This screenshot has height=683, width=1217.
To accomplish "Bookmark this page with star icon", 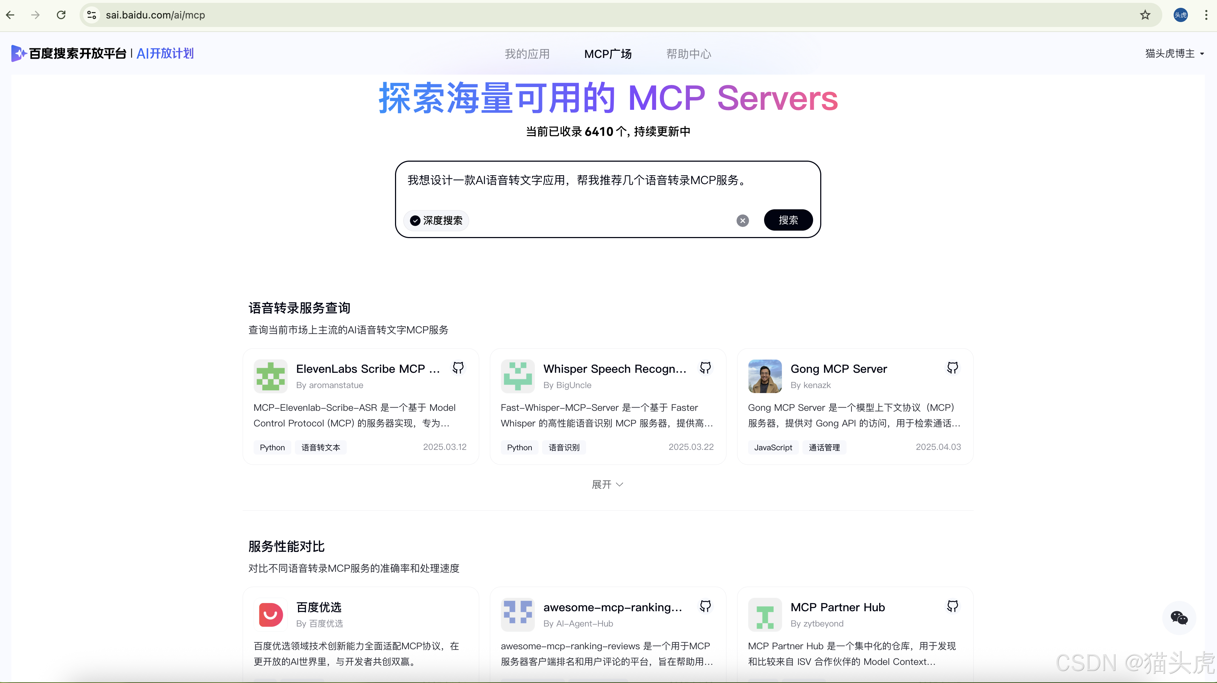I will [1145, 15].
